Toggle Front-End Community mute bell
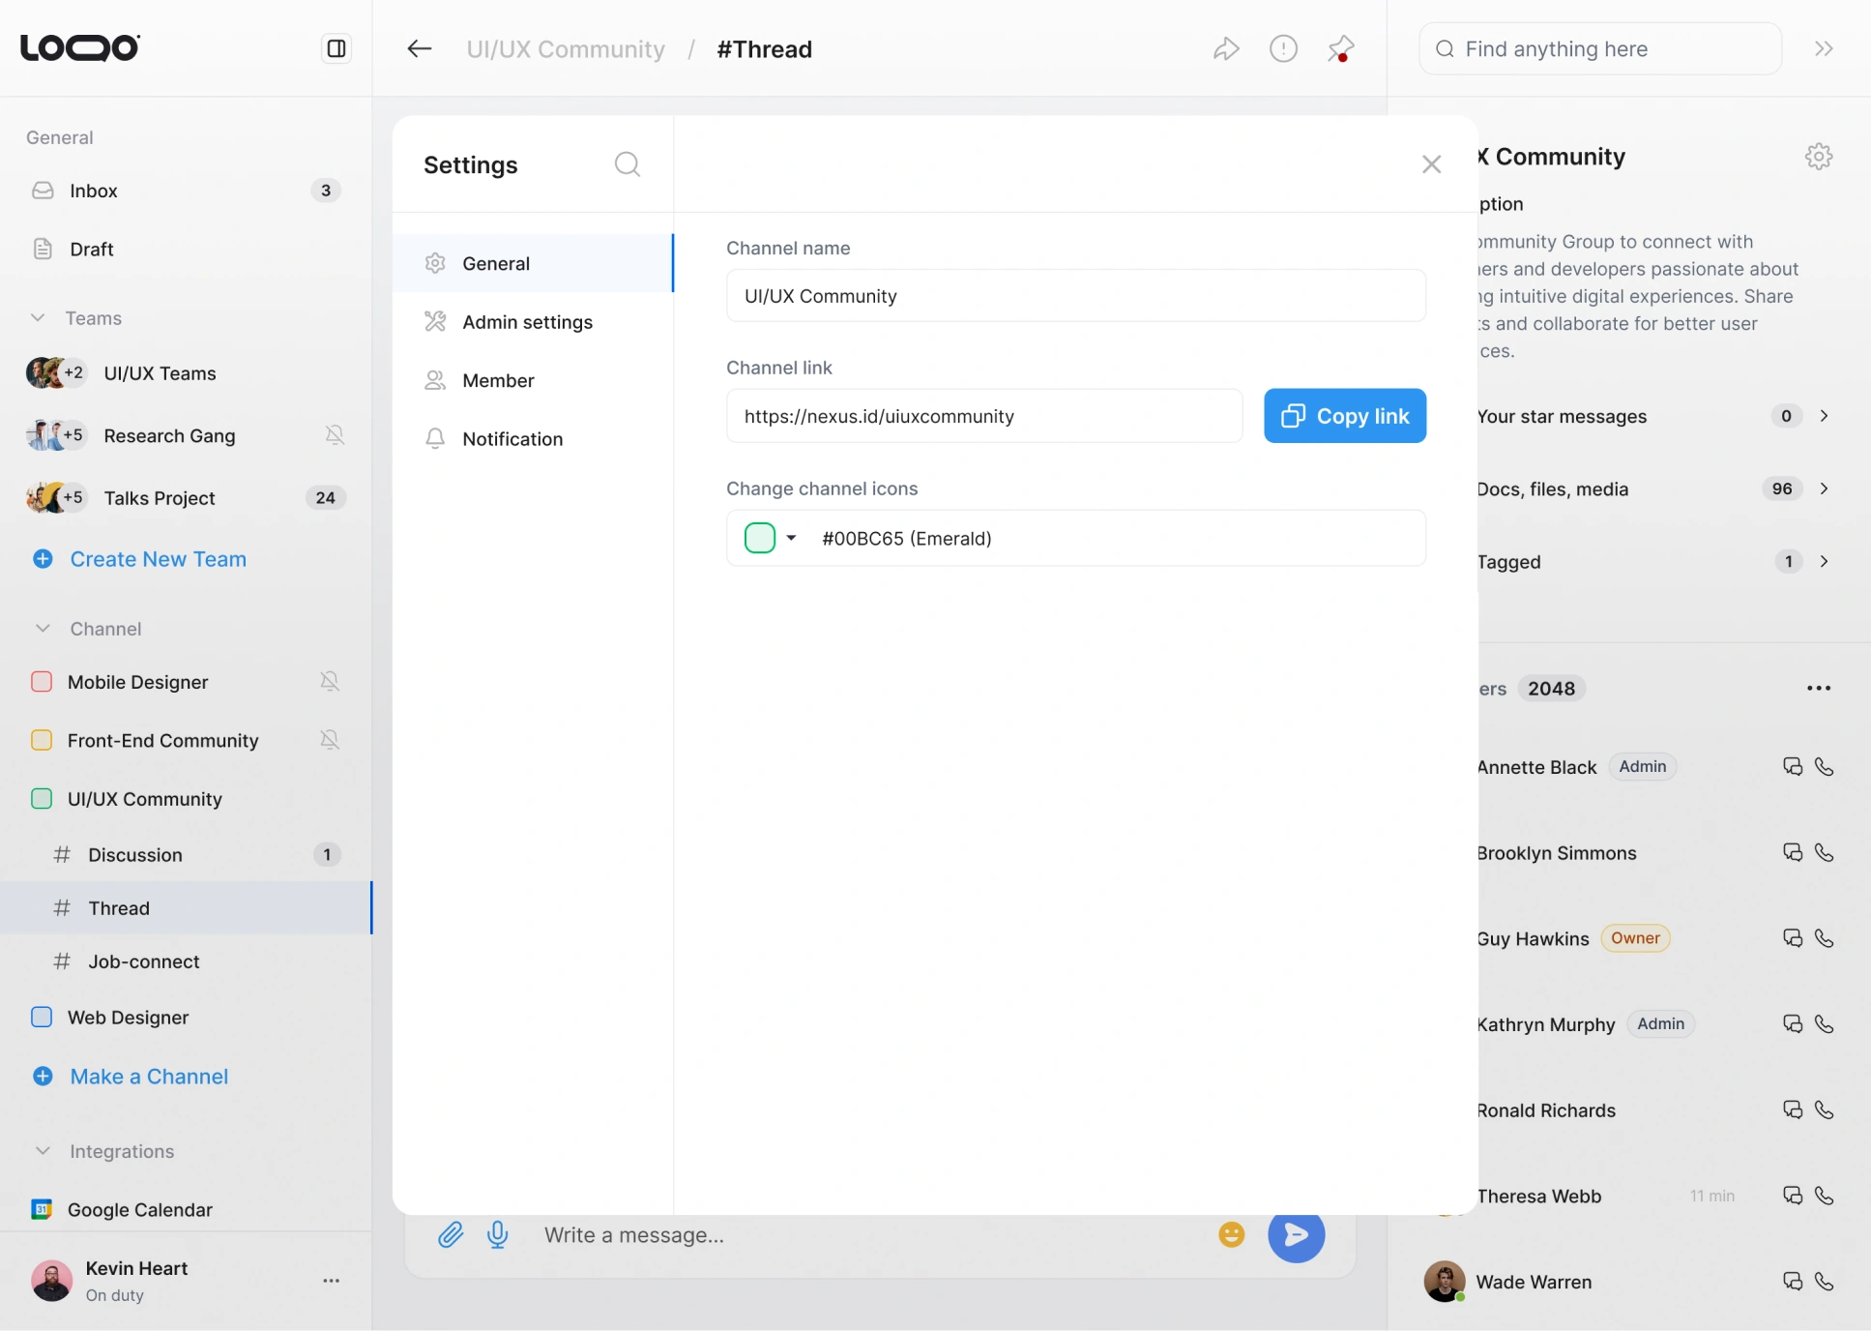Image resolution: width=1871 pixels, height=1331 pixels. 330,740
